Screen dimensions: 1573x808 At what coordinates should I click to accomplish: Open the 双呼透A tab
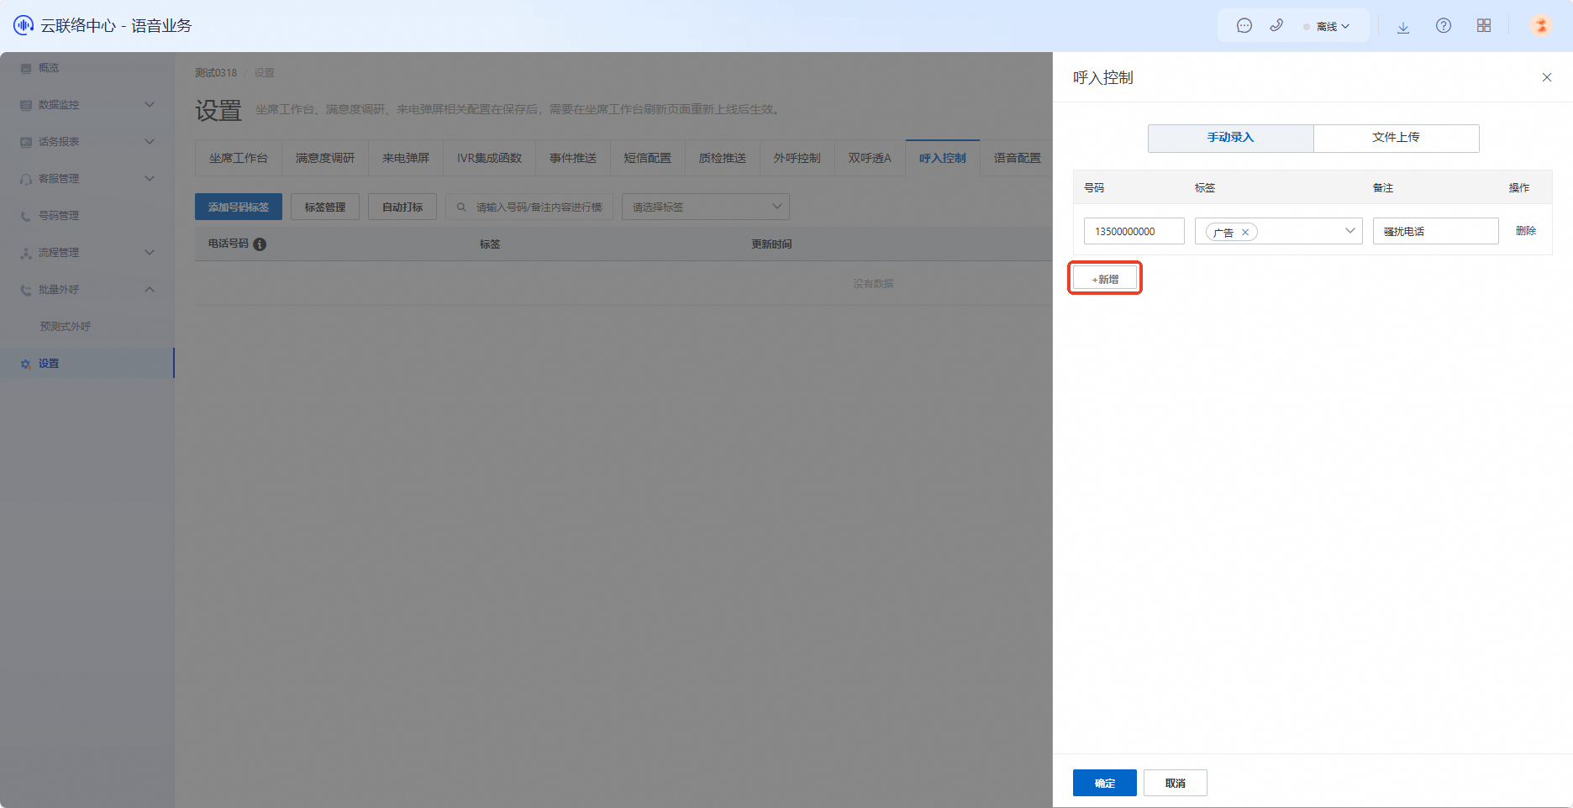tap(870, 158)
